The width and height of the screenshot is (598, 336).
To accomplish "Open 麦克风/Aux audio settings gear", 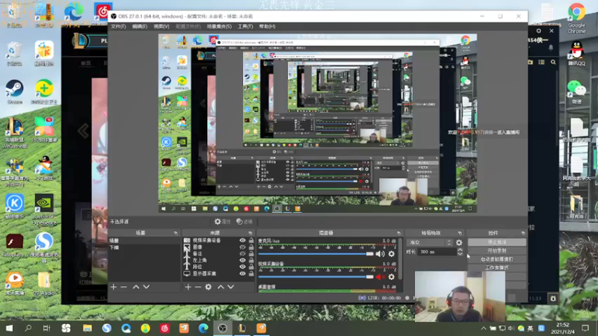I will tap(391, 254).
